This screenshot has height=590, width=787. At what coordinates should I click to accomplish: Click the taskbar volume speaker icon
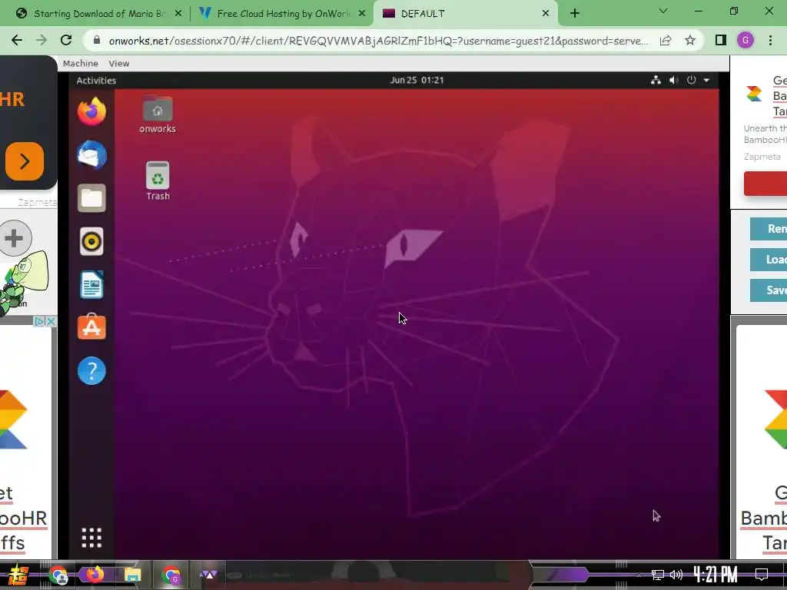676,575
